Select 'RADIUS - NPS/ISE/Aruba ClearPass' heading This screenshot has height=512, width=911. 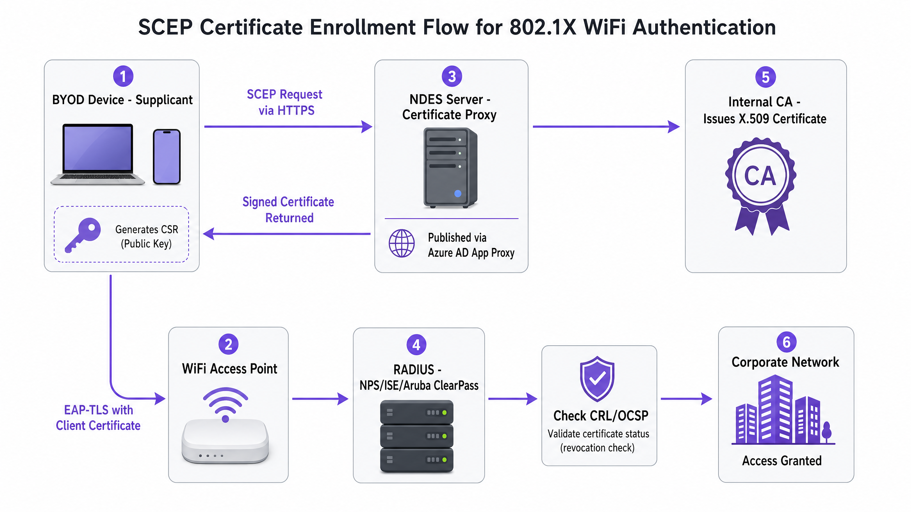coord(419,377)
